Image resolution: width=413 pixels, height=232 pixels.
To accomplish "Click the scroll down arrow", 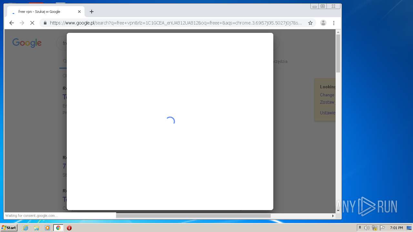I will (338, 210).
